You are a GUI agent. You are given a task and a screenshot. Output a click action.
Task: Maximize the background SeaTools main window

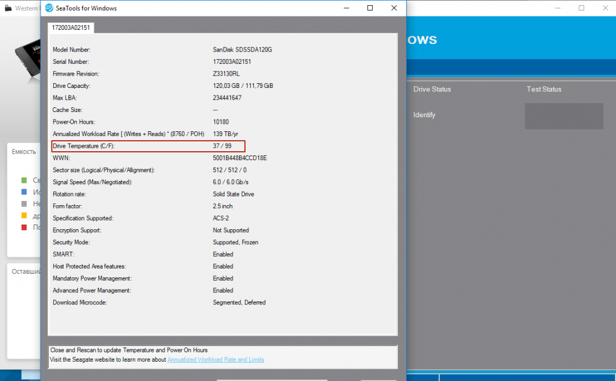tap(581, 8)
